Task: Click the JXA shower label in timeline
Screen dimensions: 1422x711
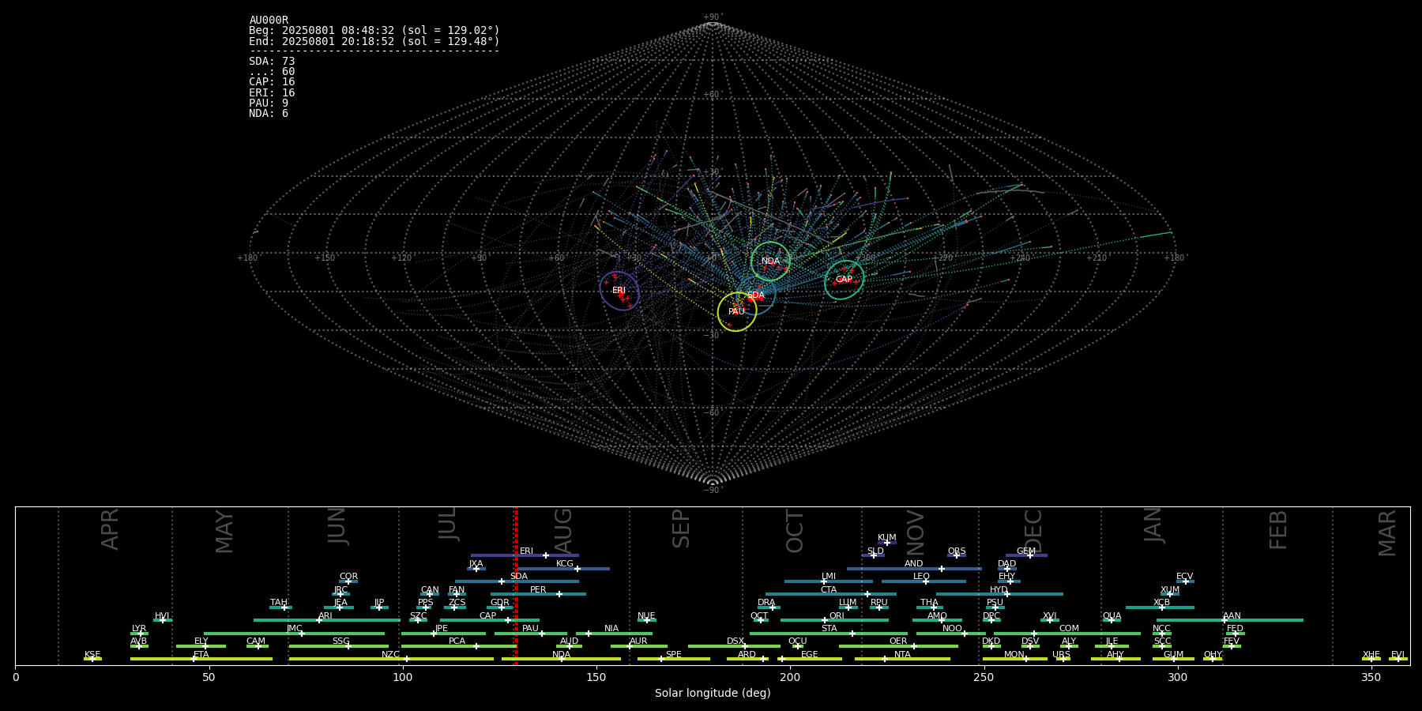Action: point(476,564)
